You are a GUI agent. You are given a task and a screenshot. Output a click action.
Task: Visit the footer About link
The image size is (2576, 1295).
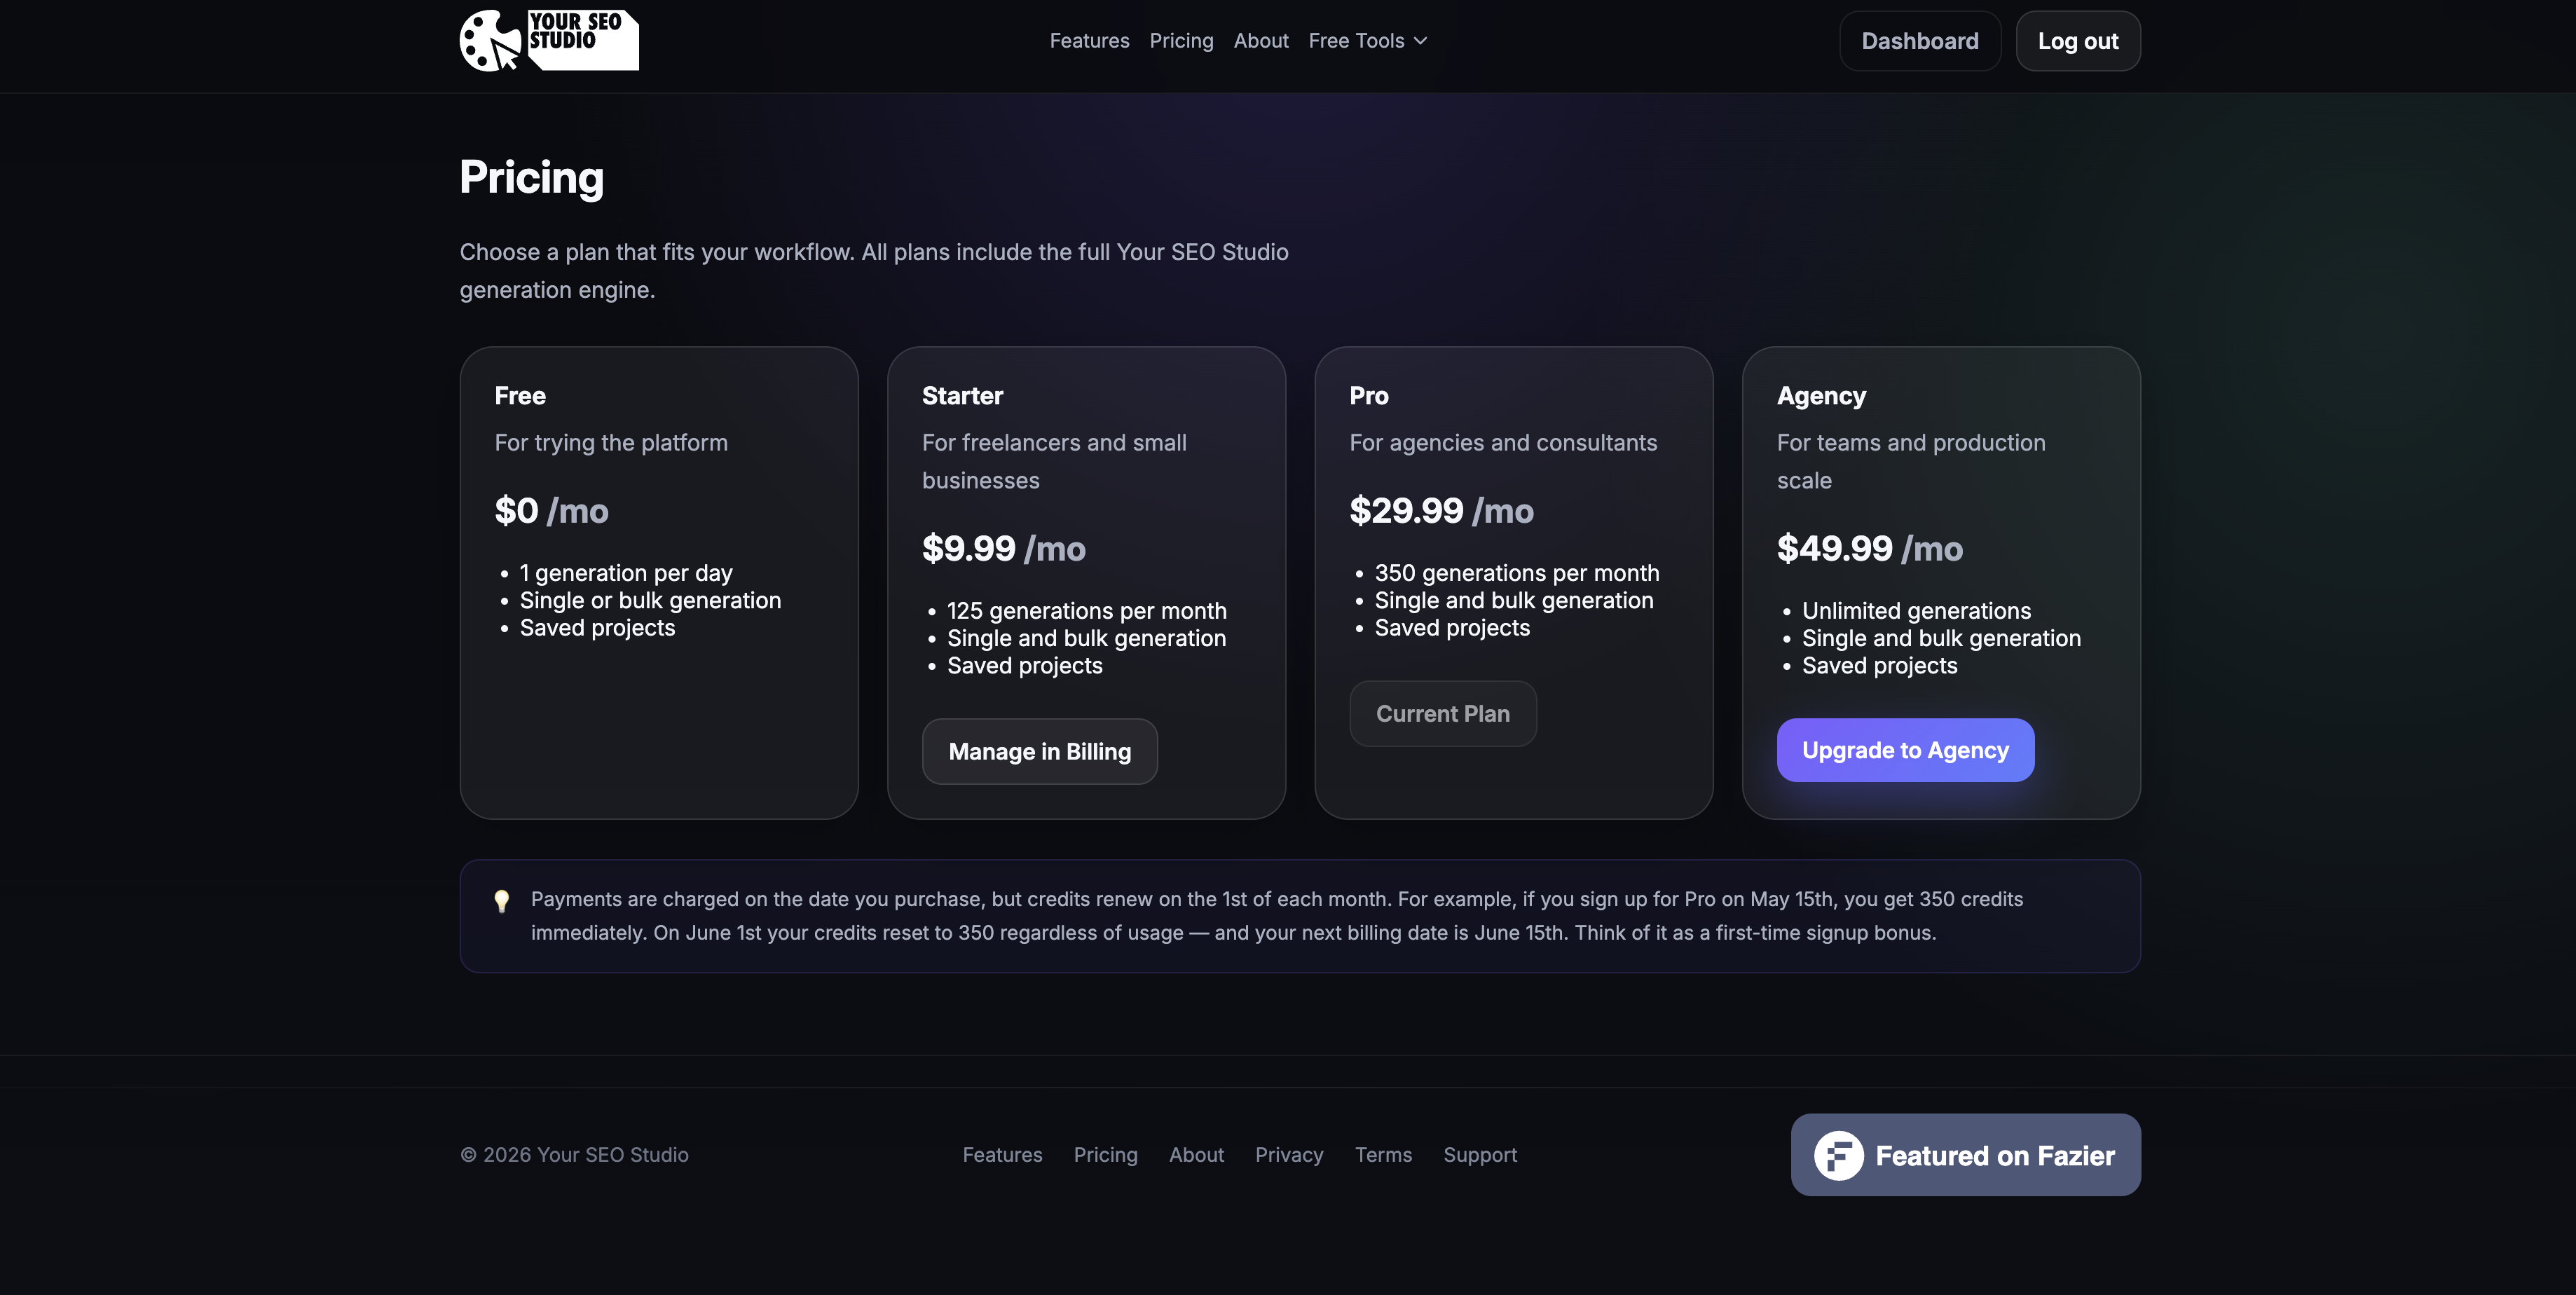click(1196, 1155)
